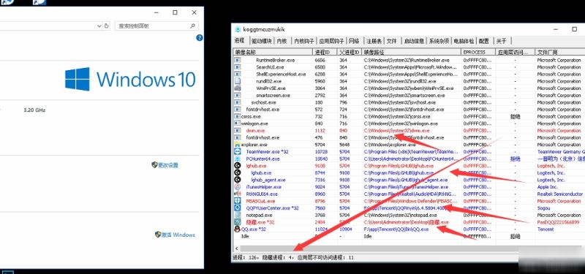Screen dimensions: 585x274
Task: Click the 3.20 GHz processor speed text
Action: 34,110
